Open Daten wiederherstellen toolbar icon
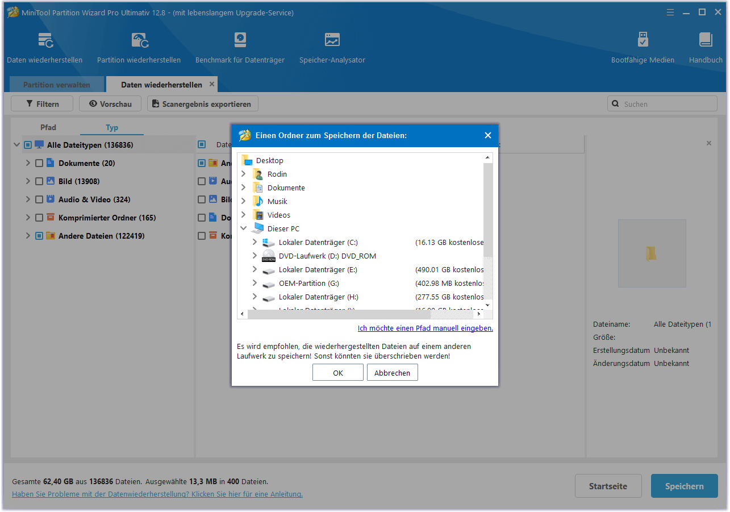The image size is (730, 512). pos(45,41)
